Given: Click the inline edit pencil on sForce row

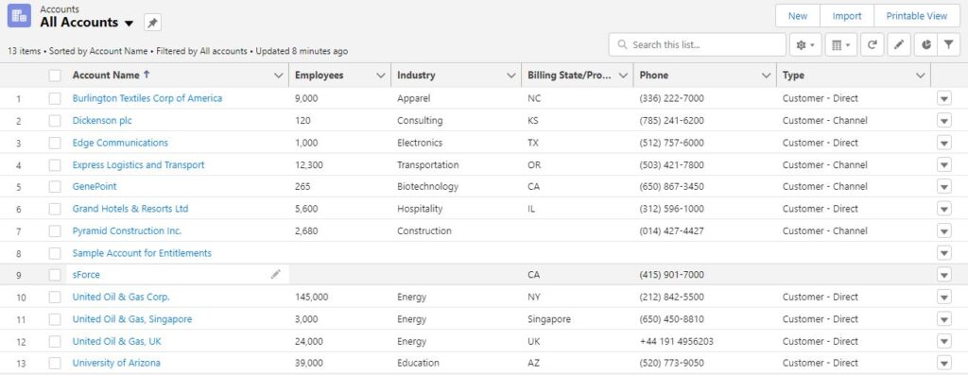Looking at the screenshot, I should pos(275,275).
